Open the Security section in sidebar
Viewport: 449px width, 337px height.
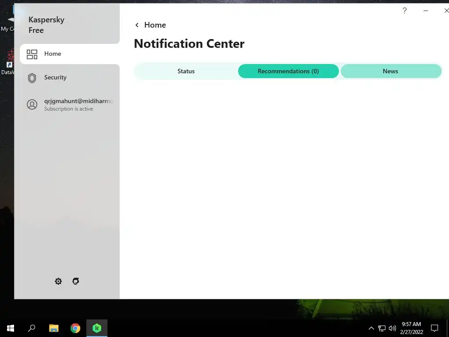point(70,78)
